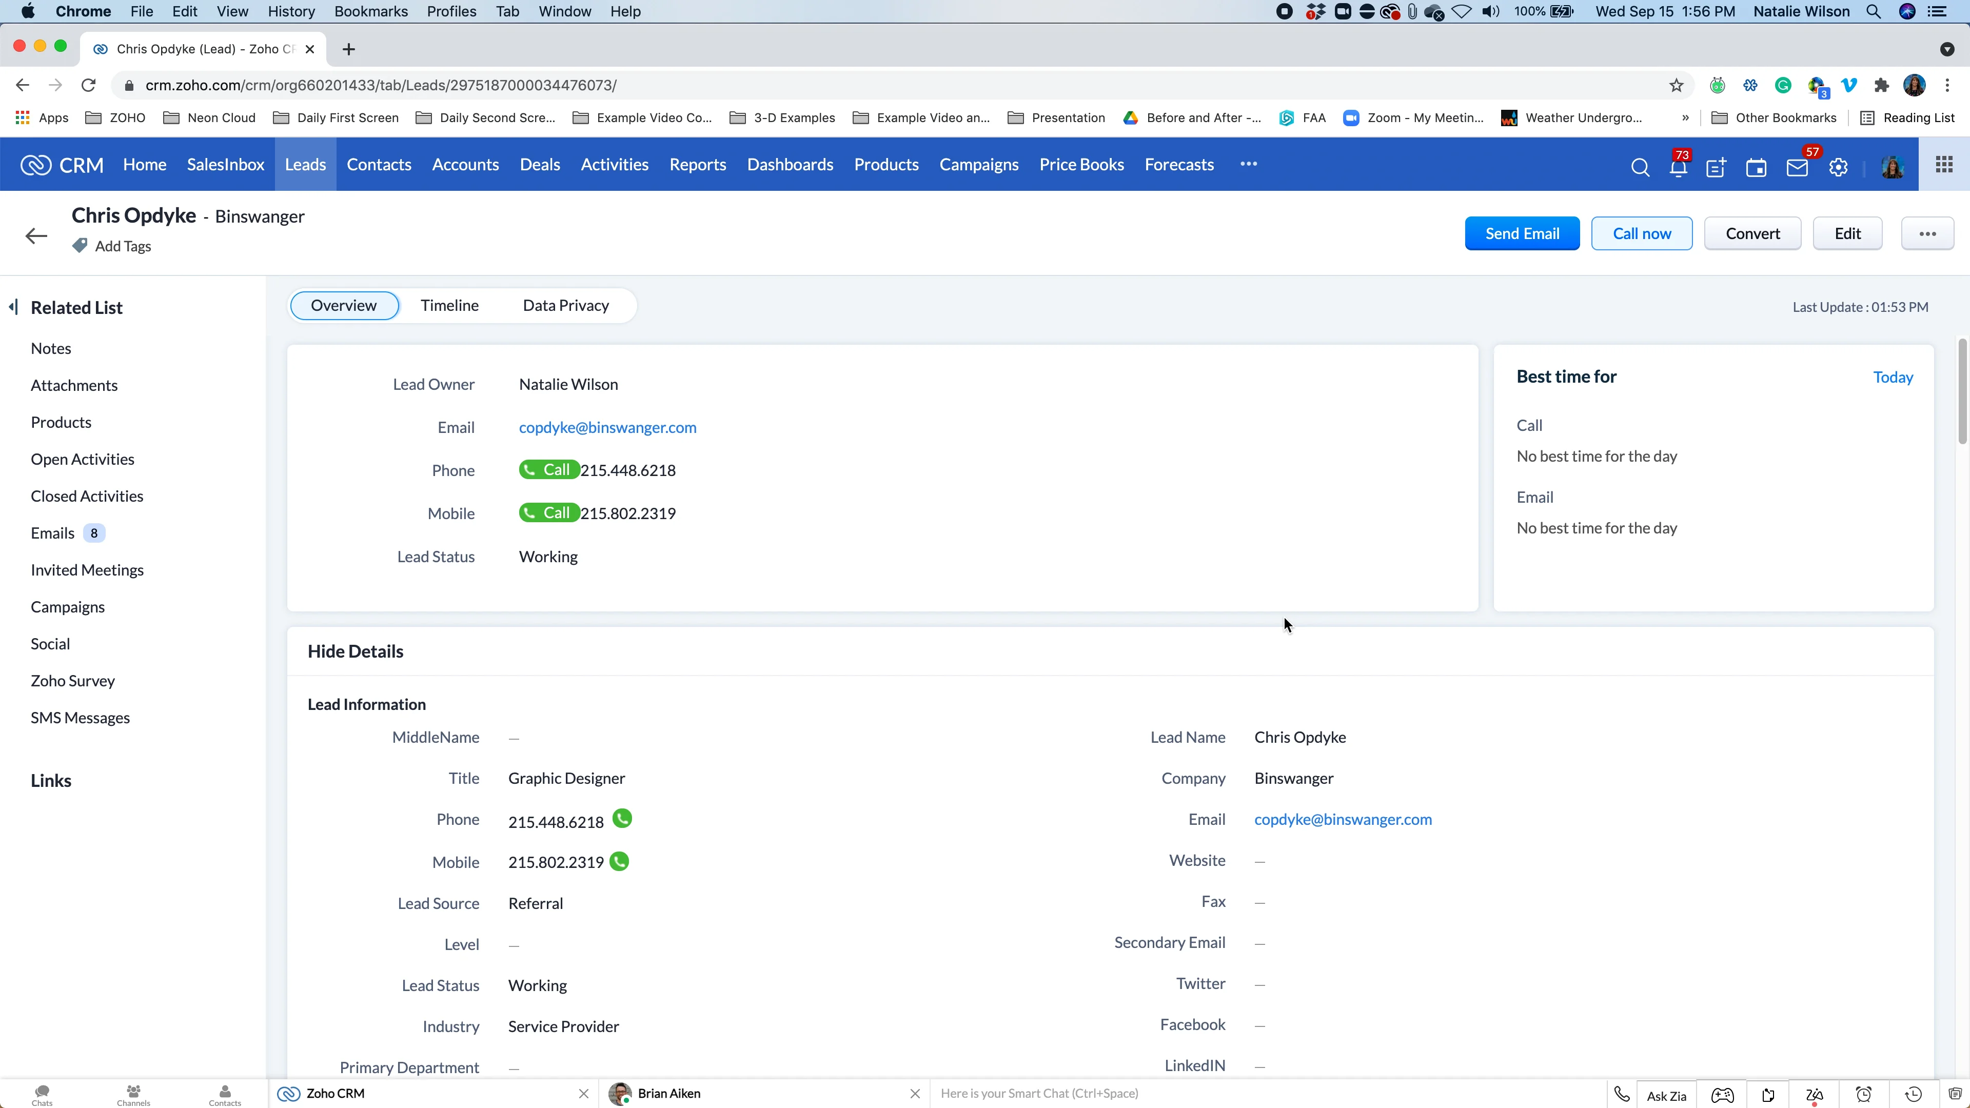Screen dimensions: 1970x1108
Task: Open the Contacts module
Action: [379, 164]
